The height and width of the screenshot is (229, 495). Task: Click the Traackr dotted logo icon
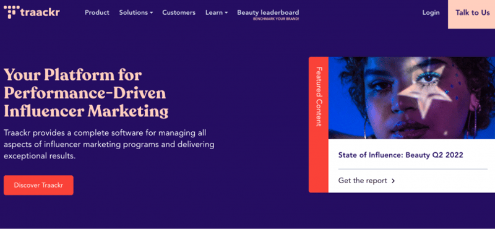[x=11, y=12]
